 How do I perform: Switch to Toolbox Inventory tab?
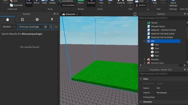click(22, 20)
